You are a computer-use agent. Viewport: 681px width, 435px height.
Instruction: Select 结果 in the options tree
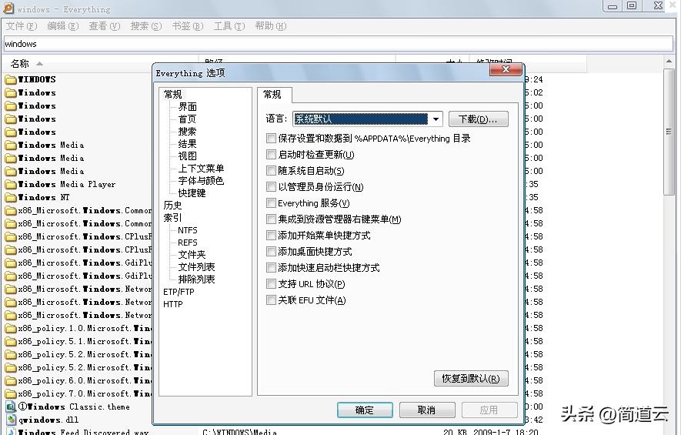(187, 143)
